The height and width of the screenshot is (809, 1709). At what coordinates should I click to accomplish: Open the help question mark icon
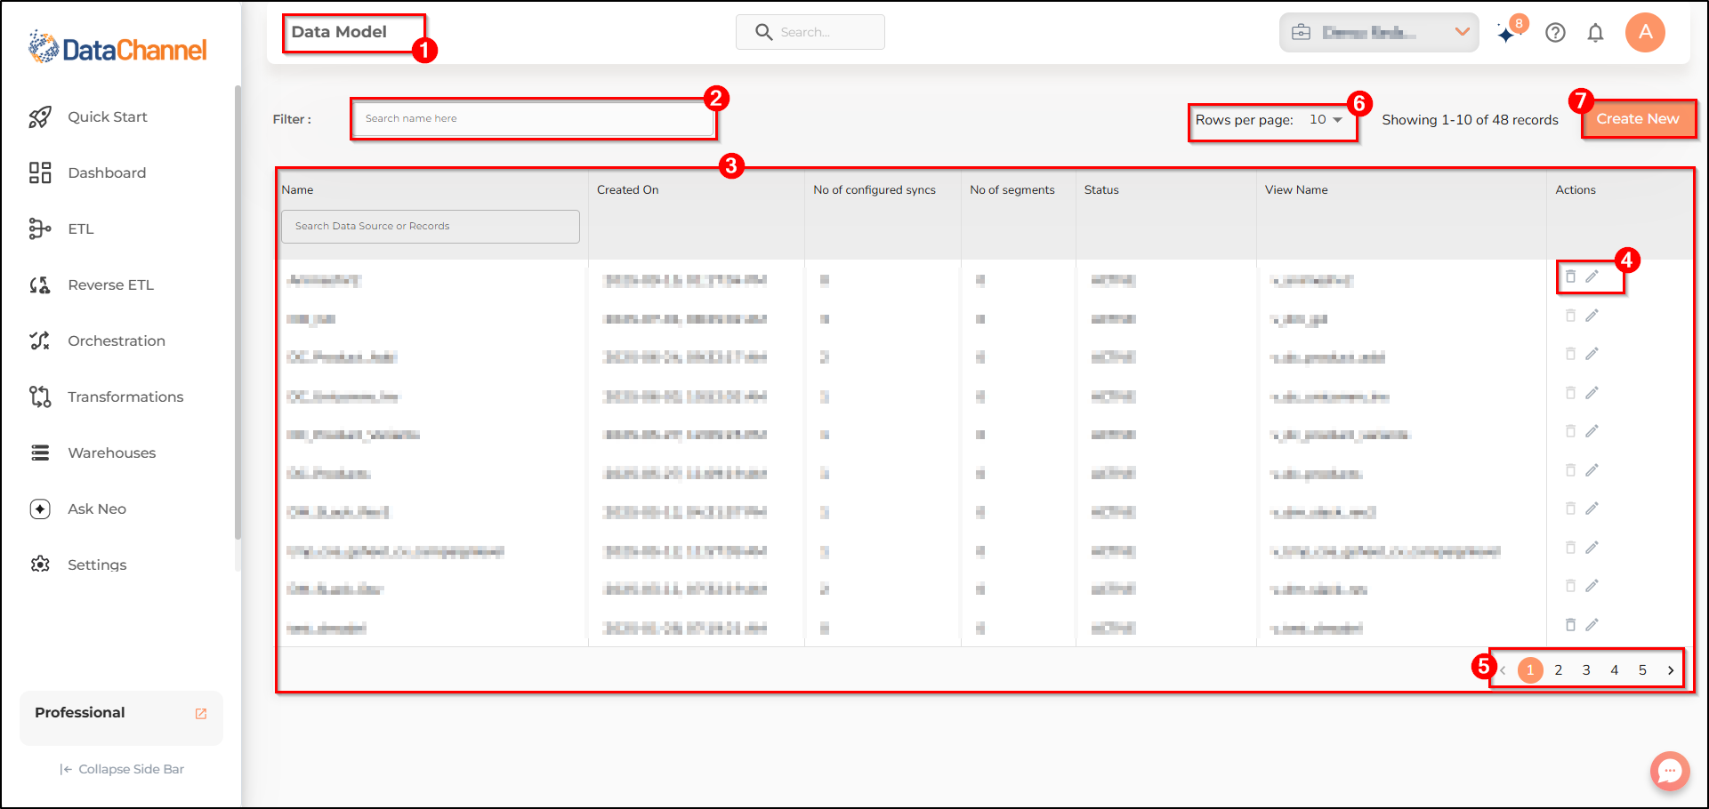click(1555, 33)
